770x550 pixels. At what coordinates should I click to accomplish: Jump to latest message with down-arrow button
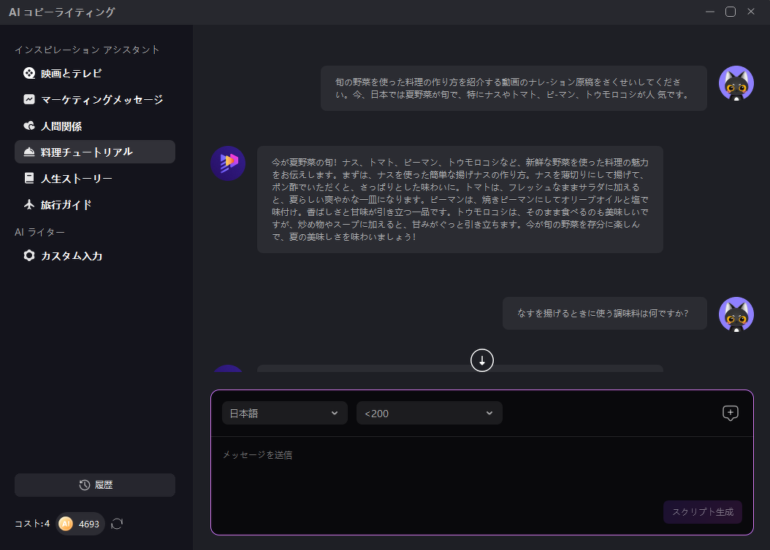click(481, 360)
